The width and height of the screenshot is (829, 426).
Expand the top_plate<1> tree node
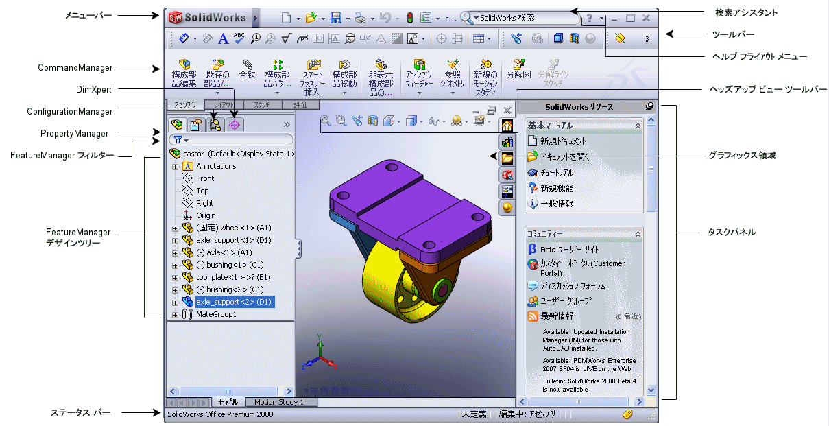175,277
